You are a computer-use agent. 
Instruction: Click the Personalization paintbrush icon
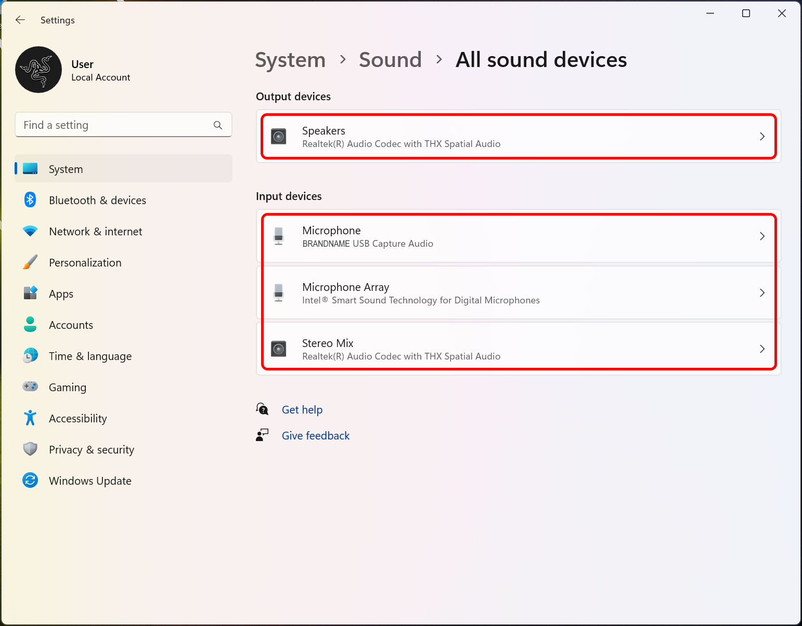[x=30, y=262]
